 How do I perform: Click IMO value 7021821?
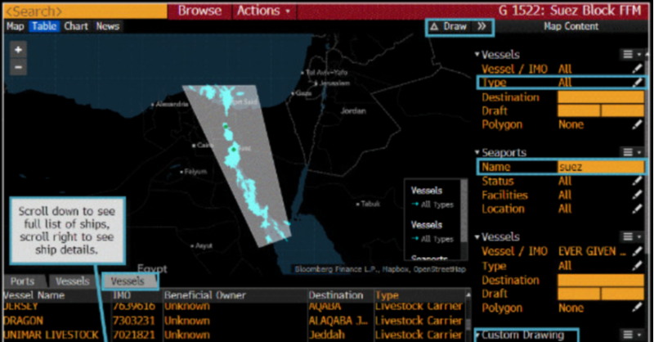(x=133, y=335)
